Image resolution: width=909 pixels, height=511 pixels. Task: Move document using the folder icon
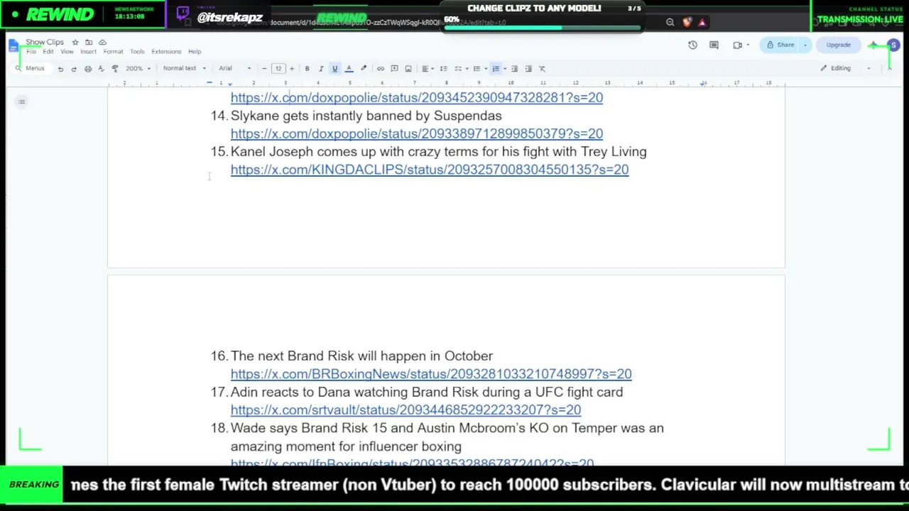(89, 43)
